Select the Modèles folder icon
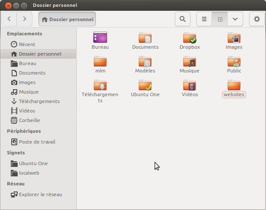266x210 pixels. 145,61
